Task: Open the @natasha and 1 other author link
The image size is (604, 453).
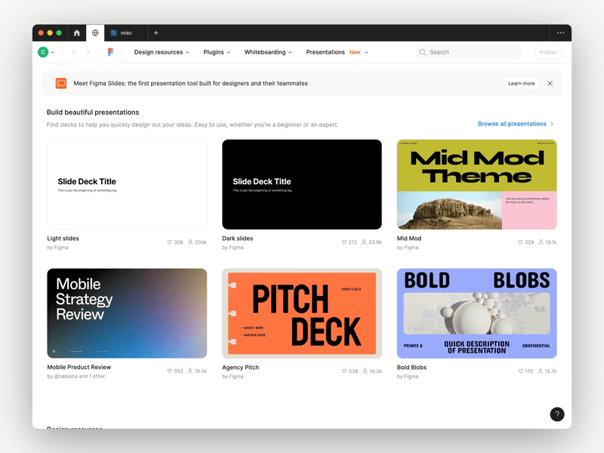Action: [79, 376]
